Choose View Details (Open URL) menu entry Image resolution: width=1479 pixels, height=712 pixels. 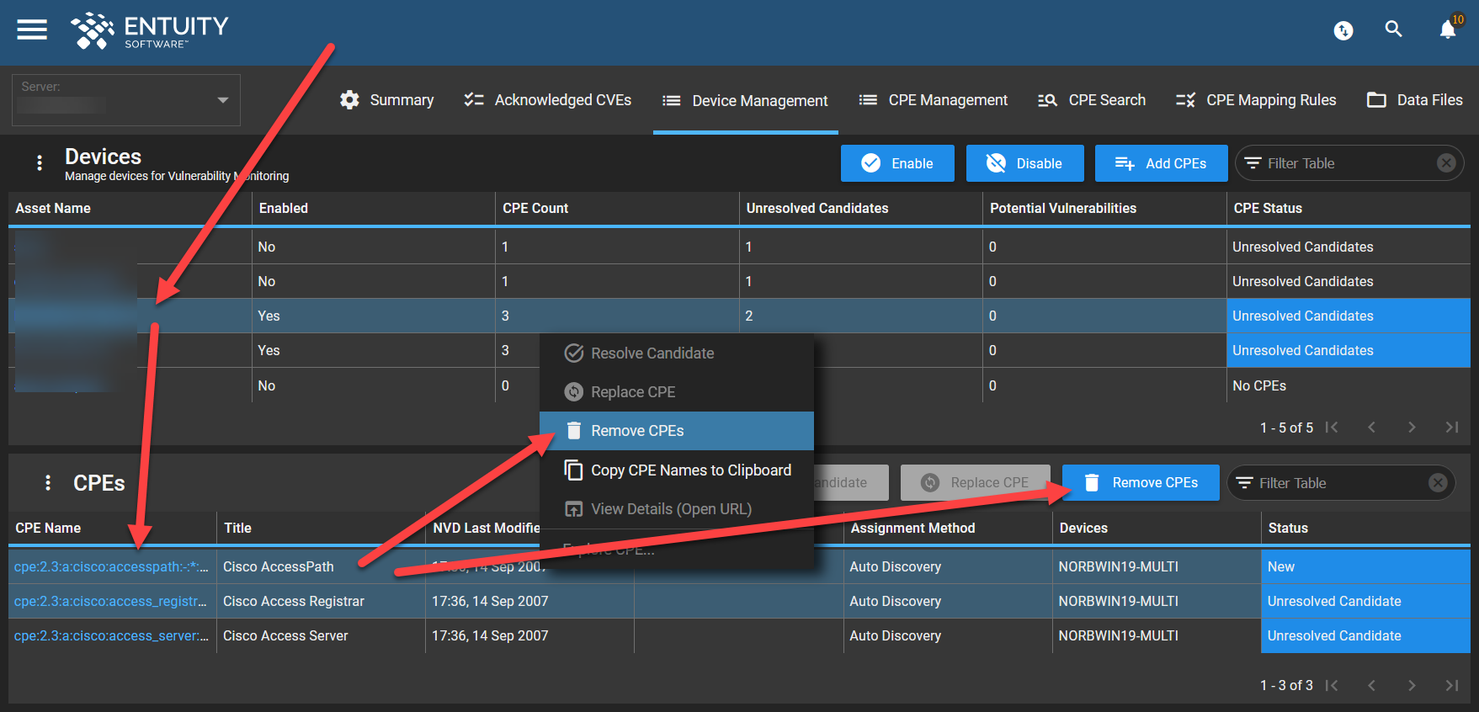(677, 508)
